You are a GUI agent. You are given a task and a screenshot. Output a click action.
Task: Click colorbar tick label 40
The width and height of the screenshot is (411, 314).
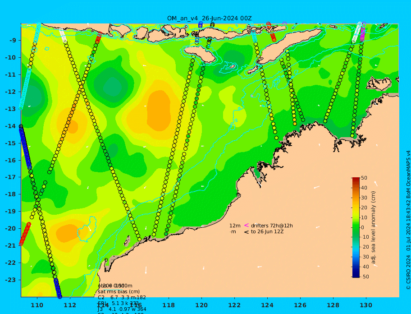(x=364, y=188)
